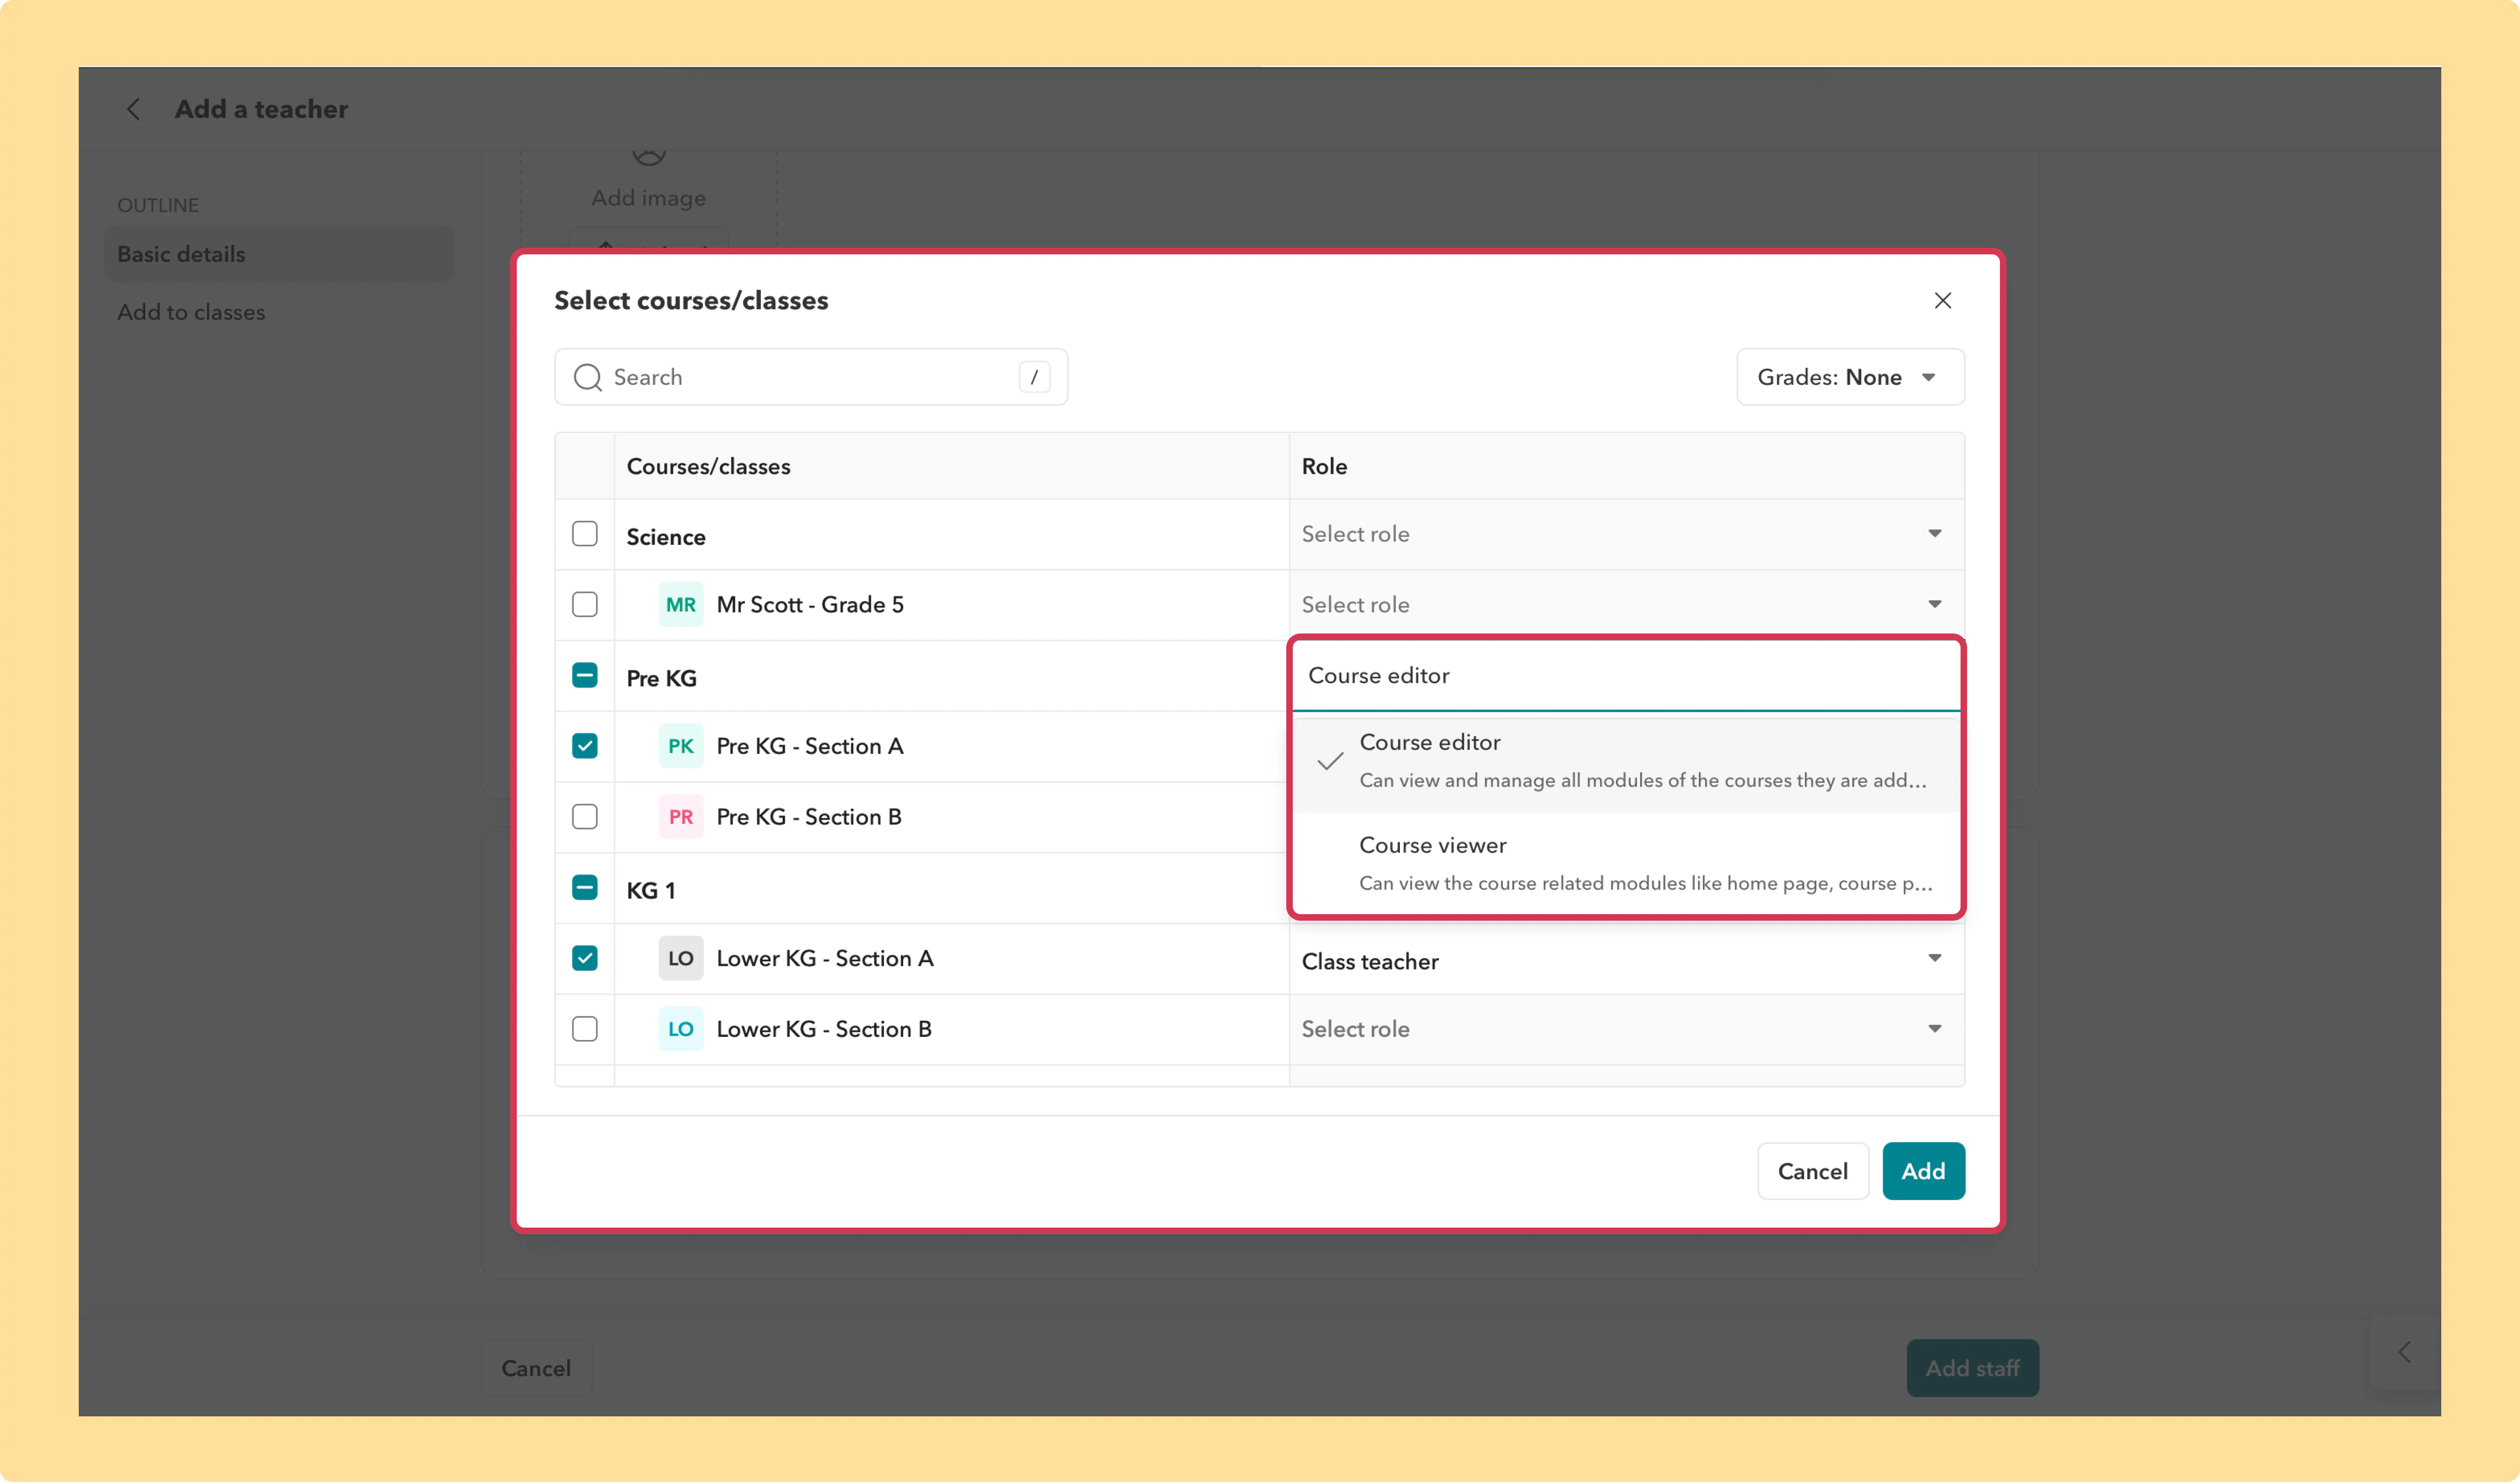Open Basic details in the outline
Screen dimensions: 2520x1482
(x=279, y=254)
